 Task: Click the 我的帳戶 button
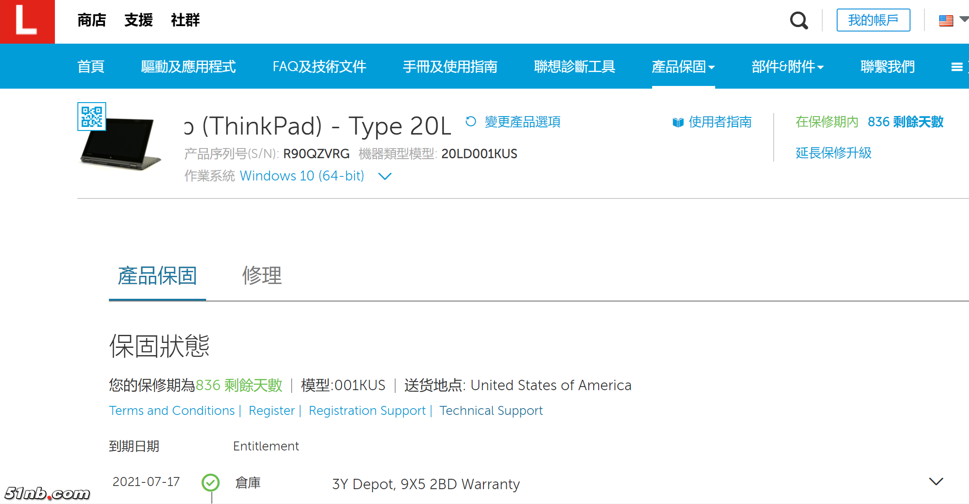873,20
